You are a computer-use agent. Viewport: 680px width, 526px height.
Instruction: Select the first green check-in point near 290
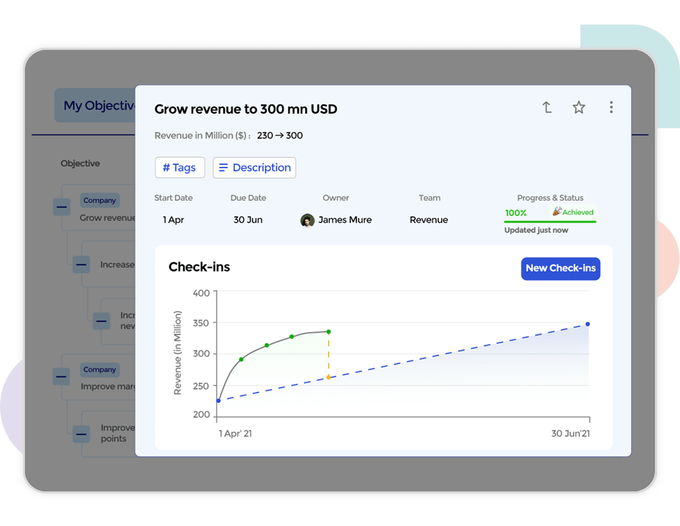[241, 360]
